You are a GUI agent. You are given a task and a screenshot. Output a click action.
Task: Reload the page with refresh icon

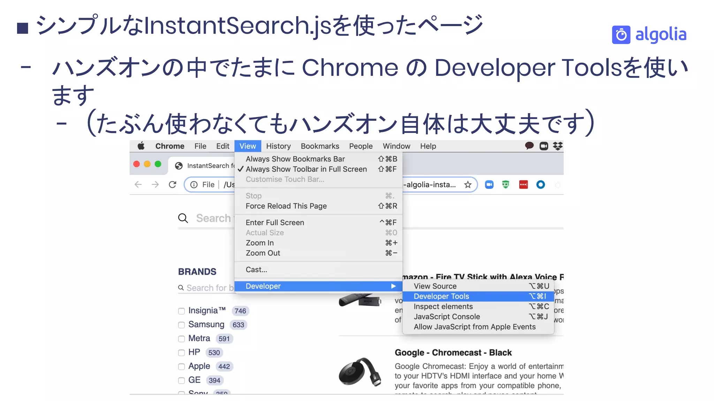(x=173, y=184)
